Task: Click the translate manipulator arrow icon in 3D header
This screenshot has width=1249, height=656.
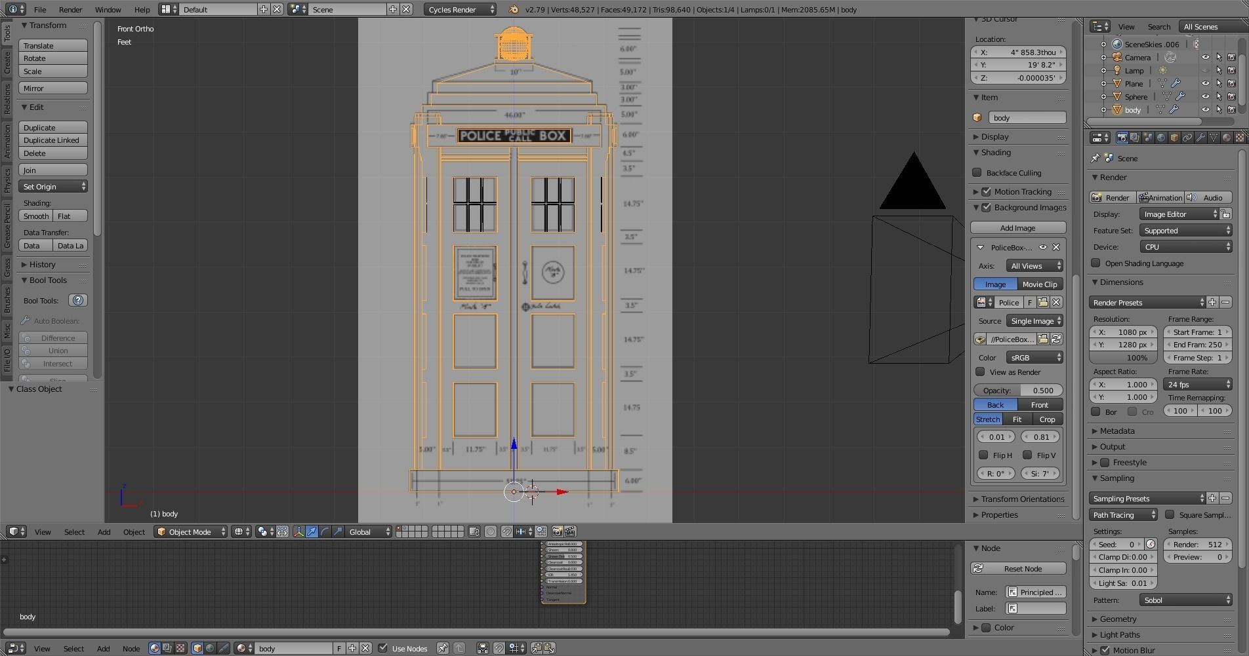Action: tap(312, 531)
